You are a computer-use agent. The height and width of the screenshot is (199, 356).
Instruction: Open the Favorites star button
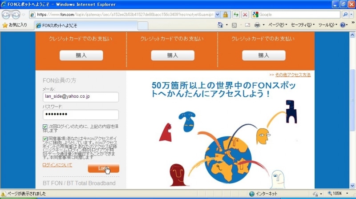coord(15,25)
